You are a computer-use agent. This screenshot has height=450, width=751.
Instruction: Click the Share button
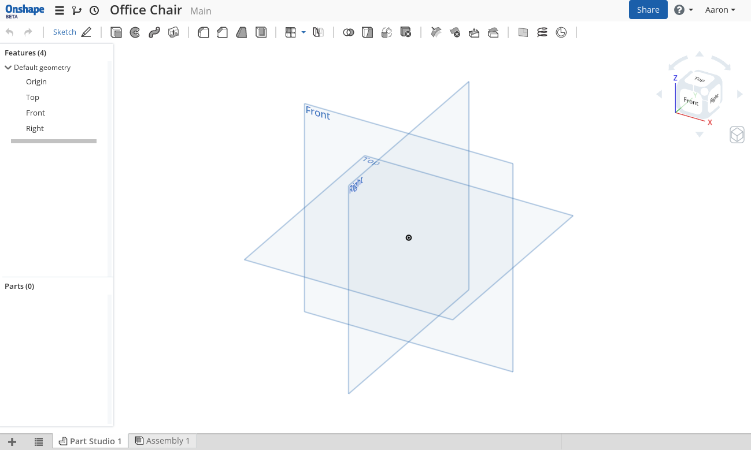click(648, 10)
